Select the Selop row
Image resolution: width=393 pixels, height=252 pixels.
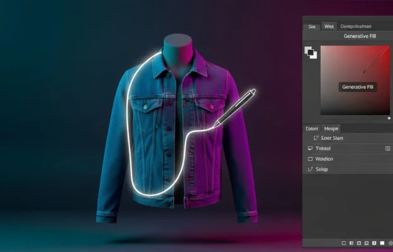point(348,169)
